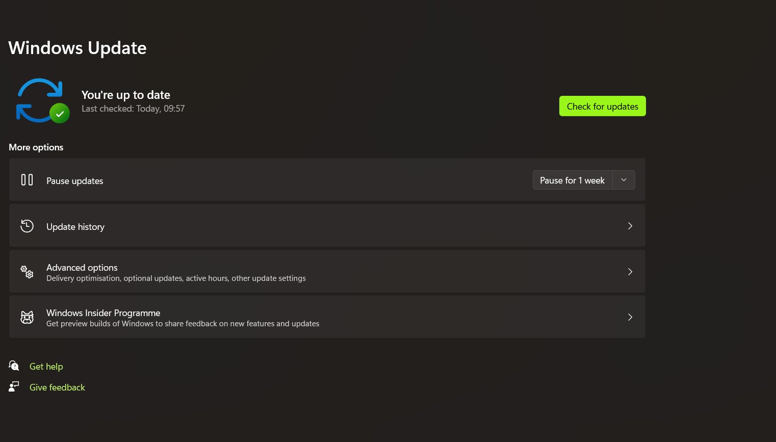776x442 pixels.
Task: Click the gears icon beside Advanced options
Action: tap(27, 272)
